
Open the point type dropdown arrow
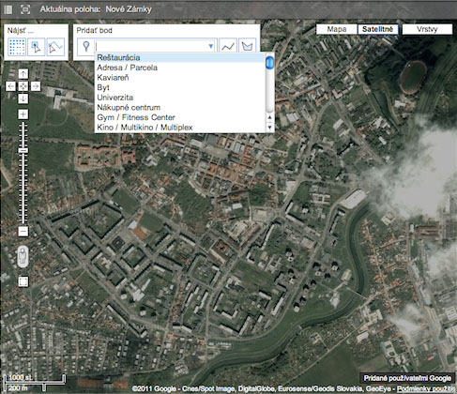211,47
